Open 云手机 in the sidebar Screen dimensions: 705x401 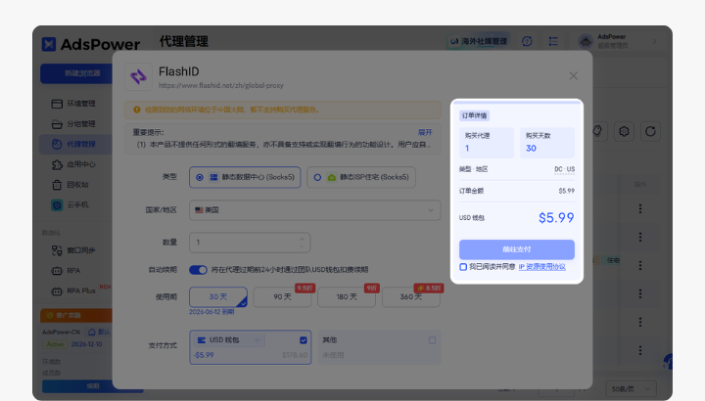(x=70, y=204)
